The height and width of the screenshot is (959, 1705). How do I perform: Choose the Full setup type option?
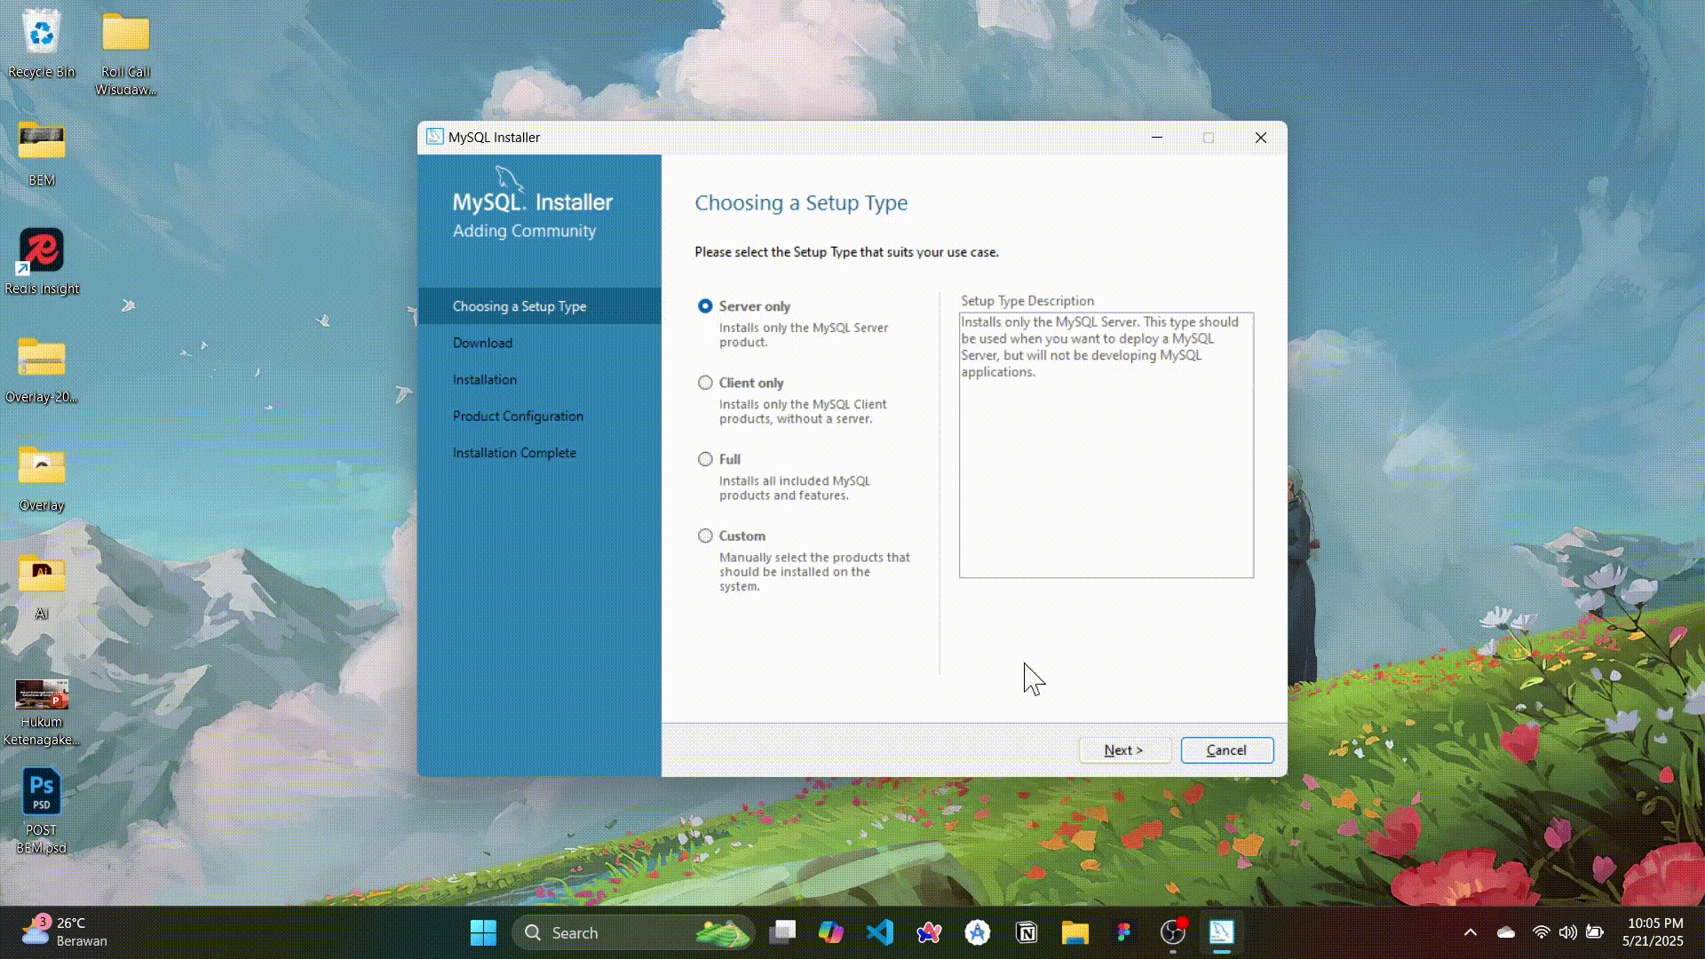[705, 459]
